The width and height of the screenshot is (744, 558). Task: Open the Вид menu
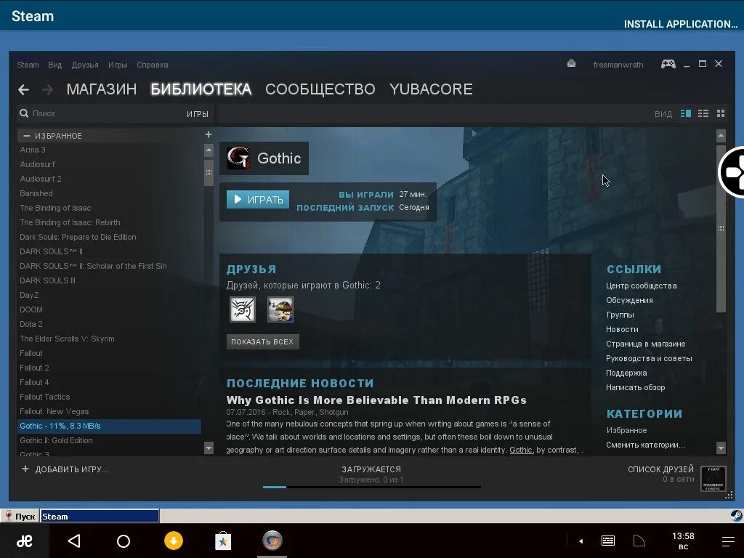point(54,65)
